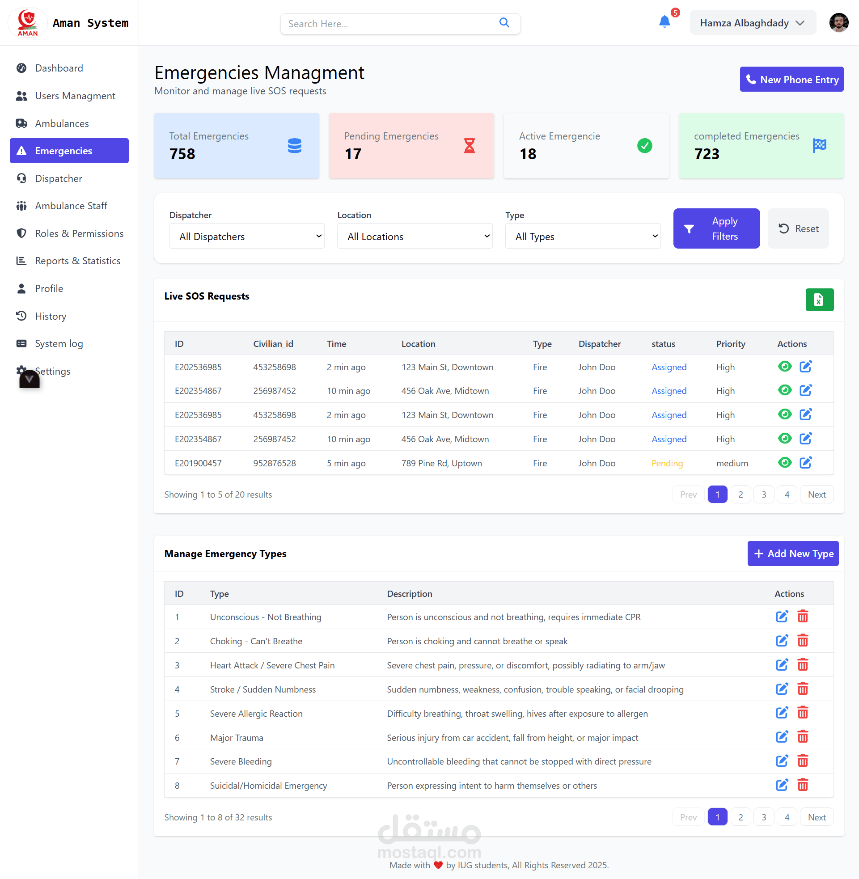The height and width of the screenshot is (879, 859).
Task: Open the Hamza Albaghdady user menu
Action: pos(752,23)
